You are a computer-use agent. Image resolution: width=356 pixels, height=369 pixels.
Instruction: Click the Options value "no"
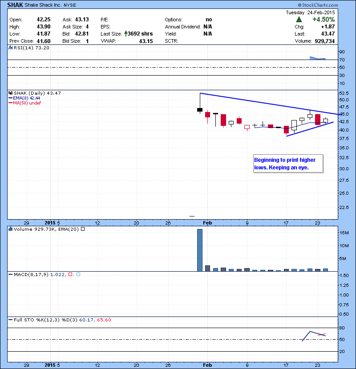pyautogui.click(x=209, y=20)
